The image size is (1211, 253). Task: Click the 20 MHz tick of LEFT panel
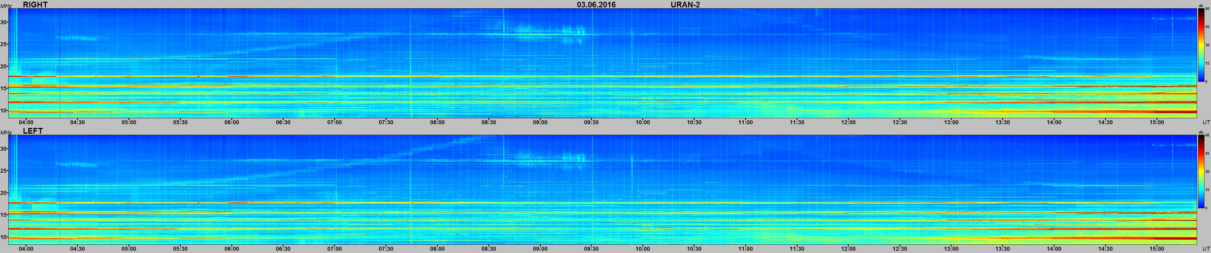click(x=4, y=193)
